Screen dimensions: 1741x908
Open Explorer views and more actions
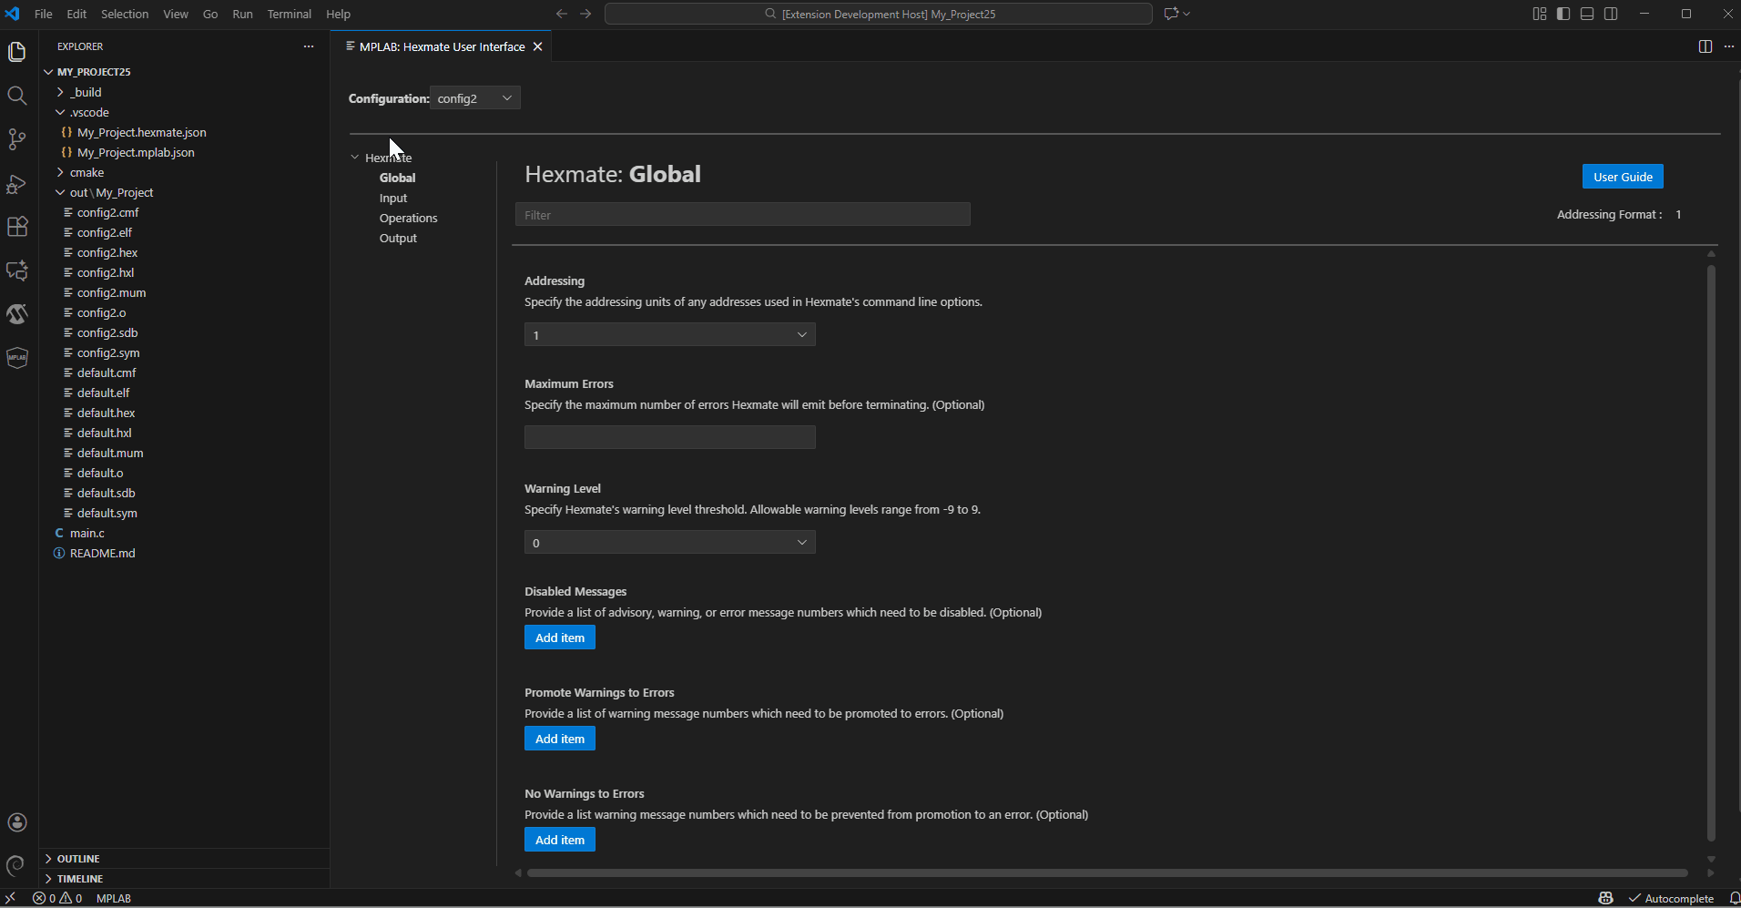point(309,46)
